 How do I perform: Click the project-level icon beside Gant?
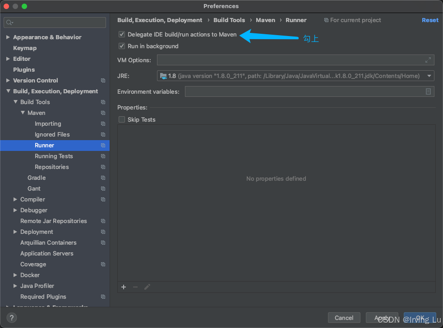[103, 189]
